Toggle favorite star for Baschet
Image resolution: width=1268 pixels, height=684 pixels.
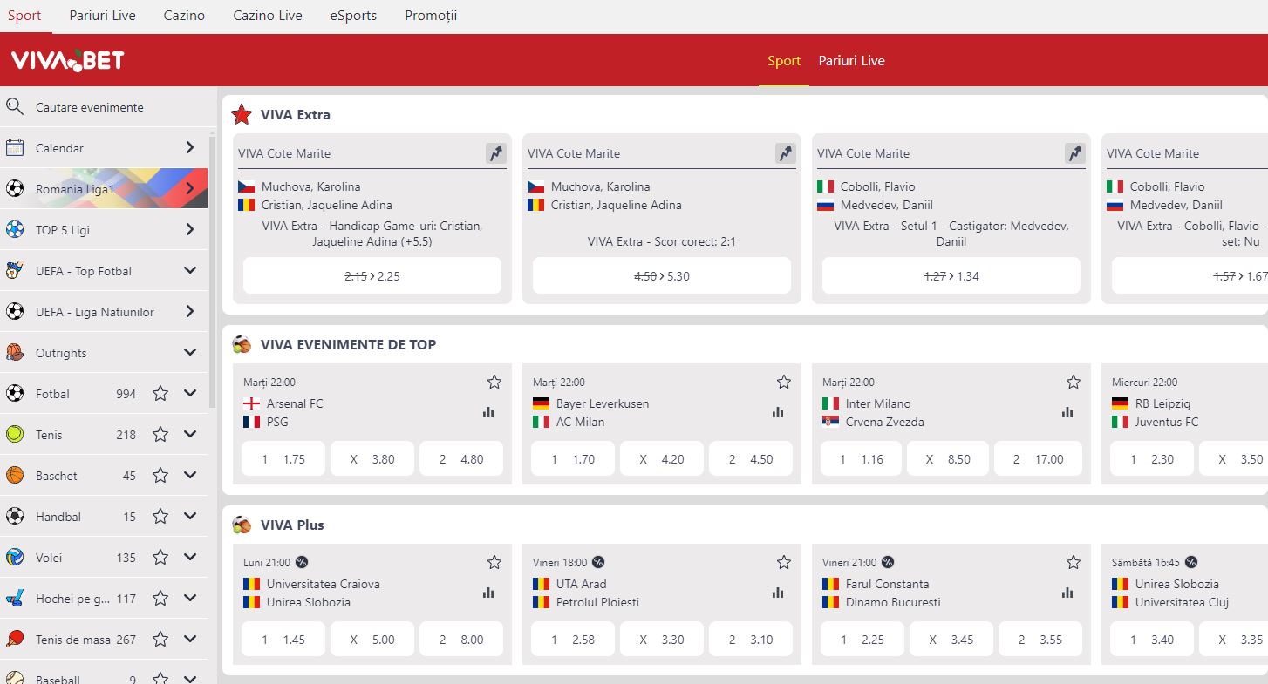tap(160, 476)
